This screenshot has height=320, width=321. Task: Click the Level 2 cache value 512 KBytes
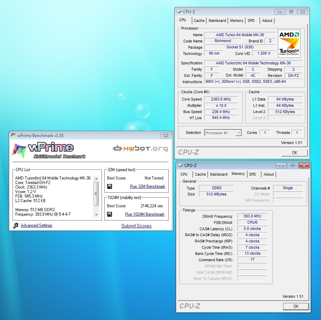click(x=285, y=112)
